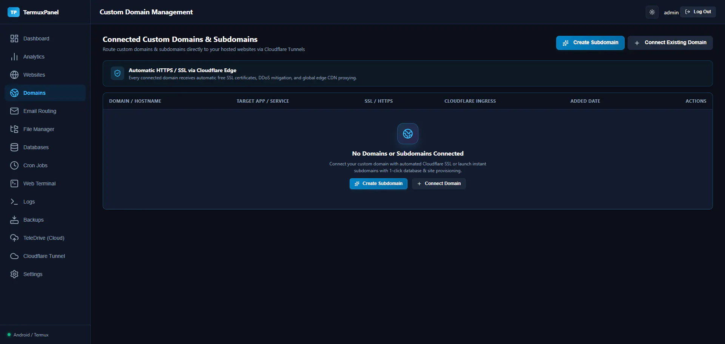Open Databases section

(x=45, y=147)
